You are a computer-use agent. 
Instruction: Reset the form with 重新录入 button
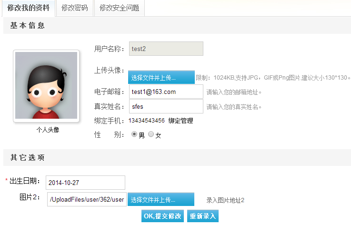[x=203, y=216]
